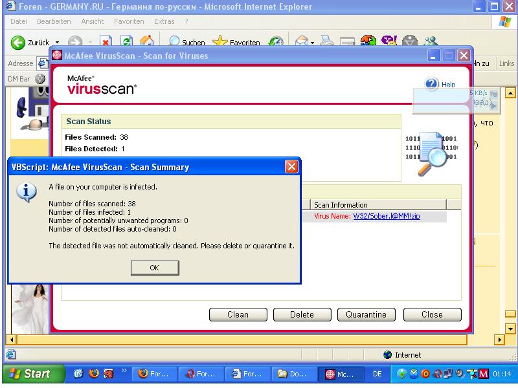Switch to the Internet Explorer 'For...' taskbar button

click(x=247, y=374)
